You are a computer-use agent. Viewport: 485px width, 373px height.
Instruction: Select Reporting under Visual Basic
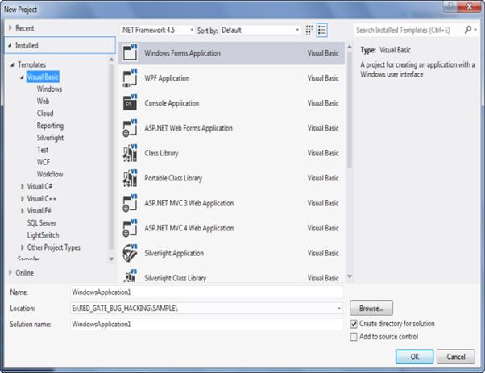pyautogui.click(x=50, y=126)
